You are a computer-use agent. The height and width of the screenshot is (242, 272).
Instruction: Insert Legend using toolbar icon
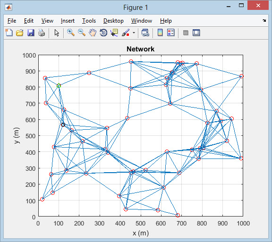point(170,33)
